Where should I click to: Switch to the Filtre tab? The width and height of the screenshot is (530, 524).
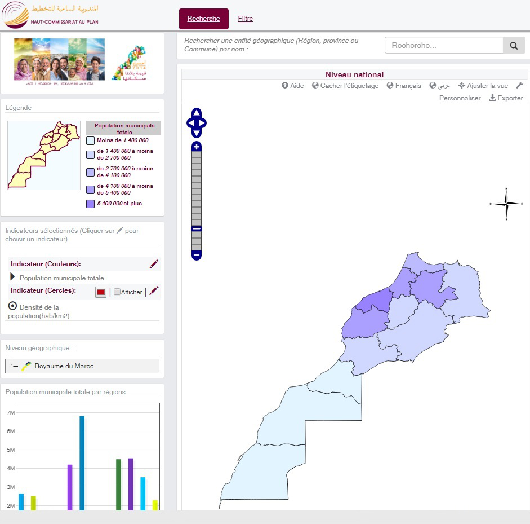(x=246, y=19)
